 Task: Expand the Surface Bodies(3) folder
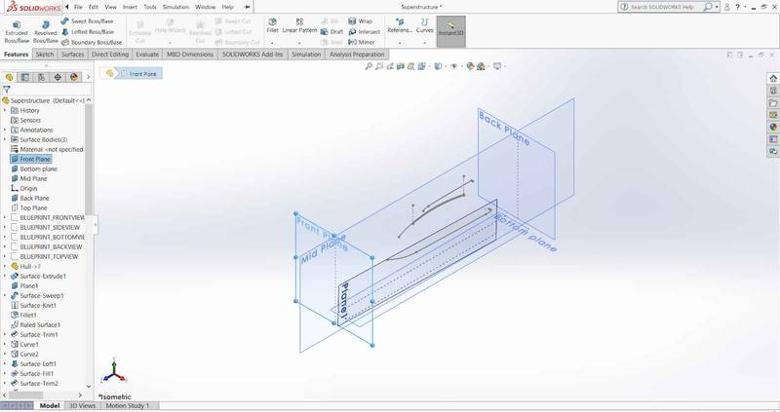[x=5, y=139]
